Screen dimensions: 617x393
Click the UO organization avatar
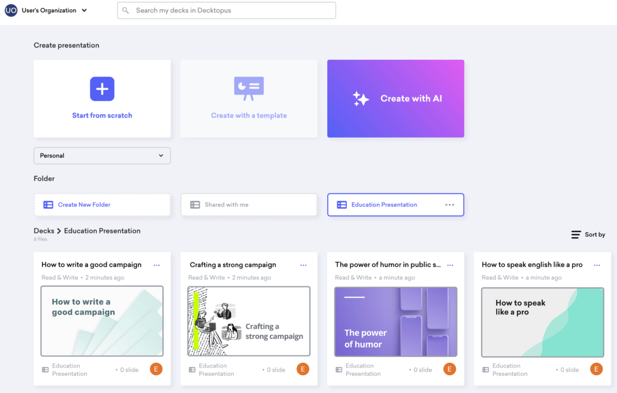pos(11,10)
